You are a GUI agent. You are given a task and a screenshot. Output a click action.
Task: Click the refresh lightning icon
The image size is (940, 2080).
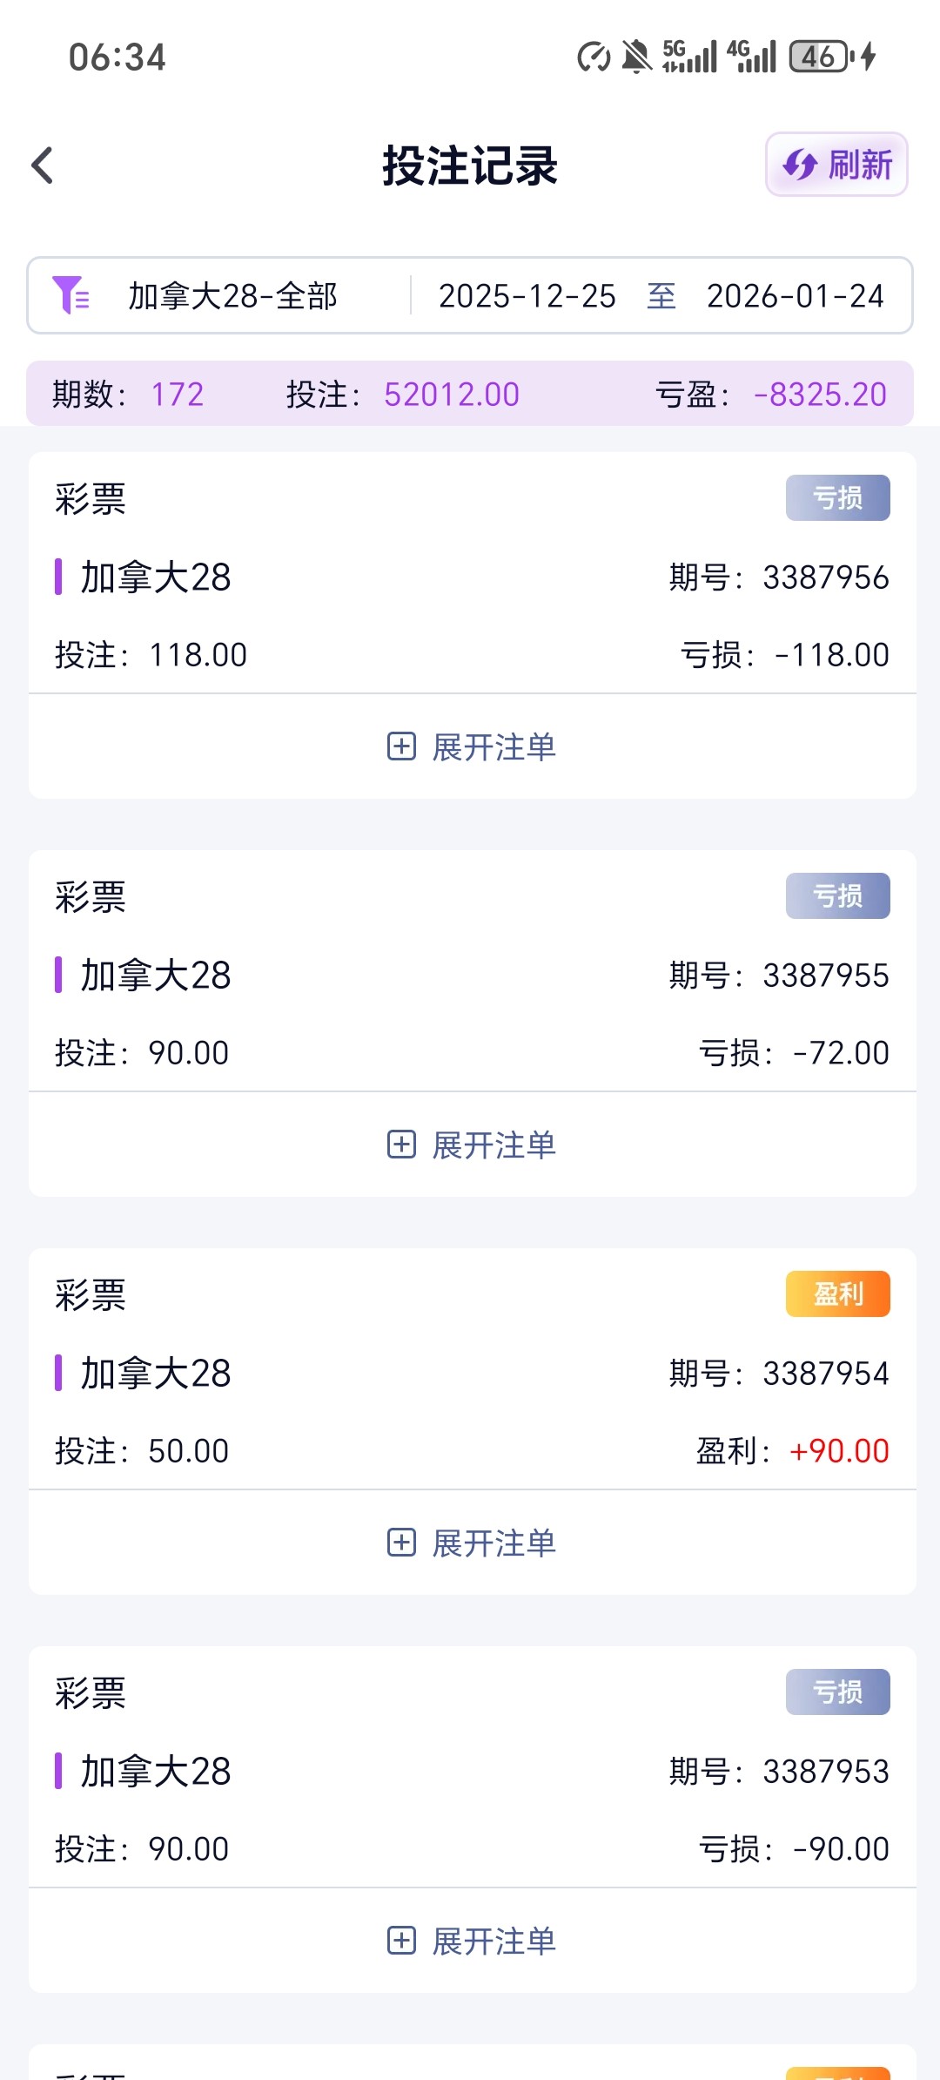(x=799, y=165)
